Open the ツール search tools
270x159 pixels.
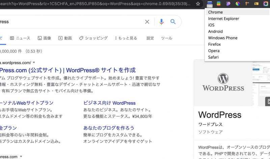[x=166, y=38]
